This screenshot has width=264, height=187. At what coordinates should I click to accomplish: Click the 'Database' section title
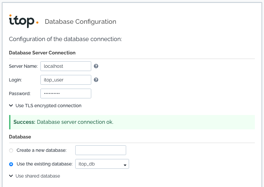click(20, 137)
